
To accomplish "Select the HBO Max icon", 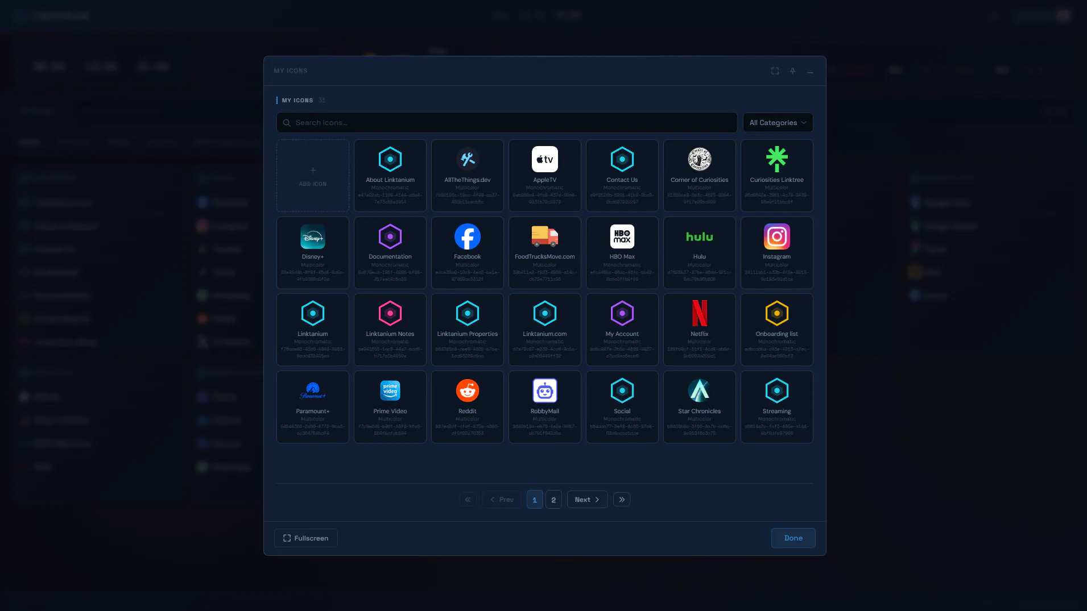I will pyautogui.click(x=622, y=252).
